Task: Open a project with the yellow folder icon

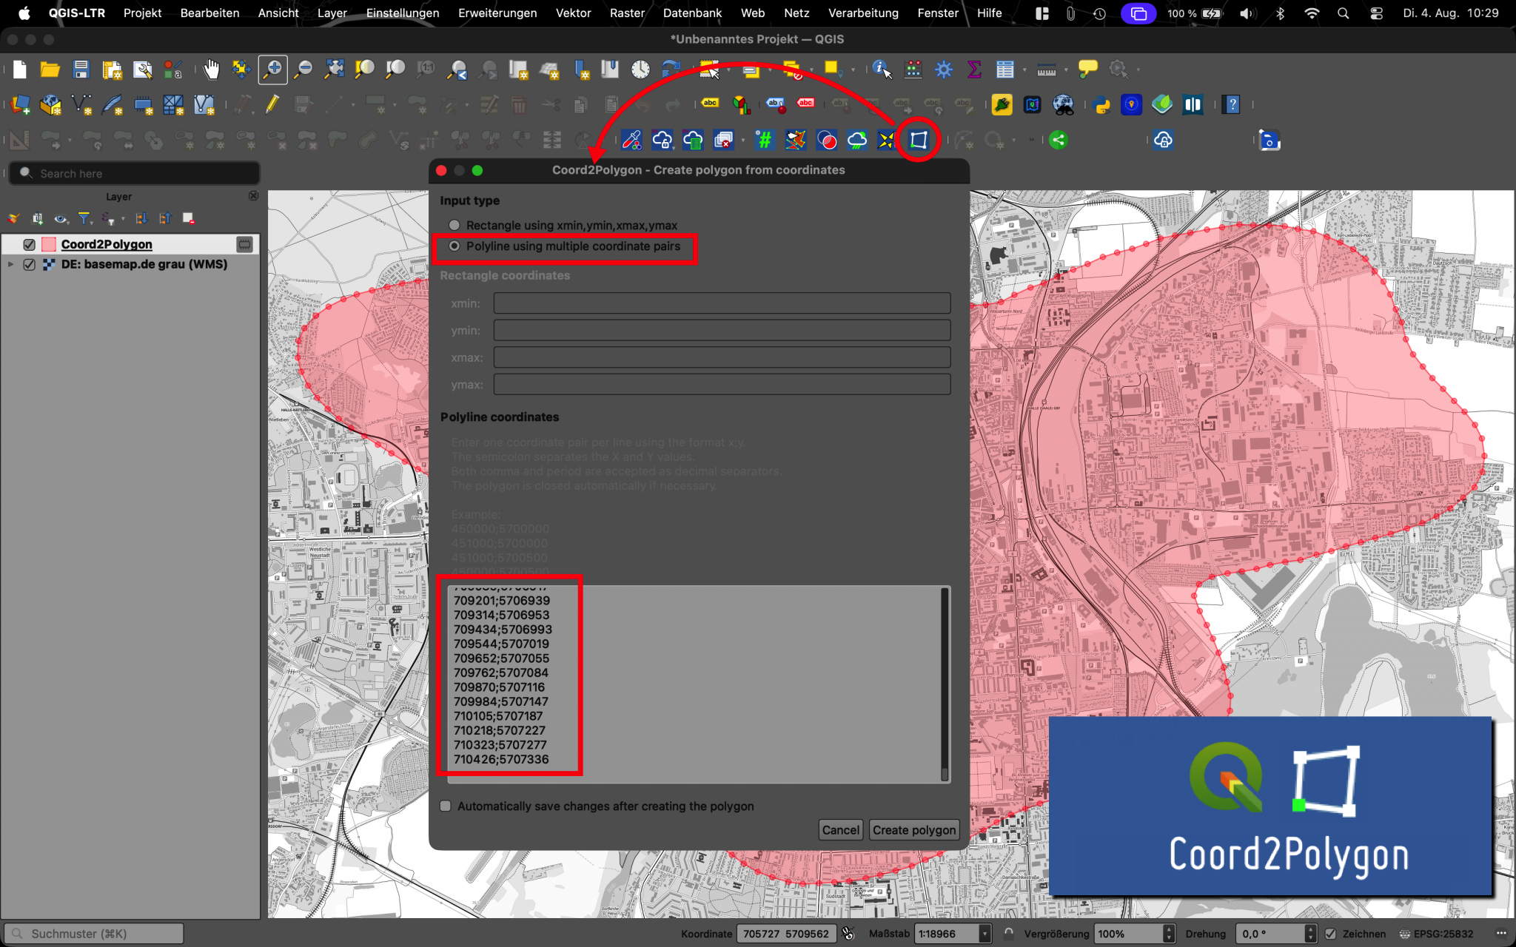Action: coord(50,70)
